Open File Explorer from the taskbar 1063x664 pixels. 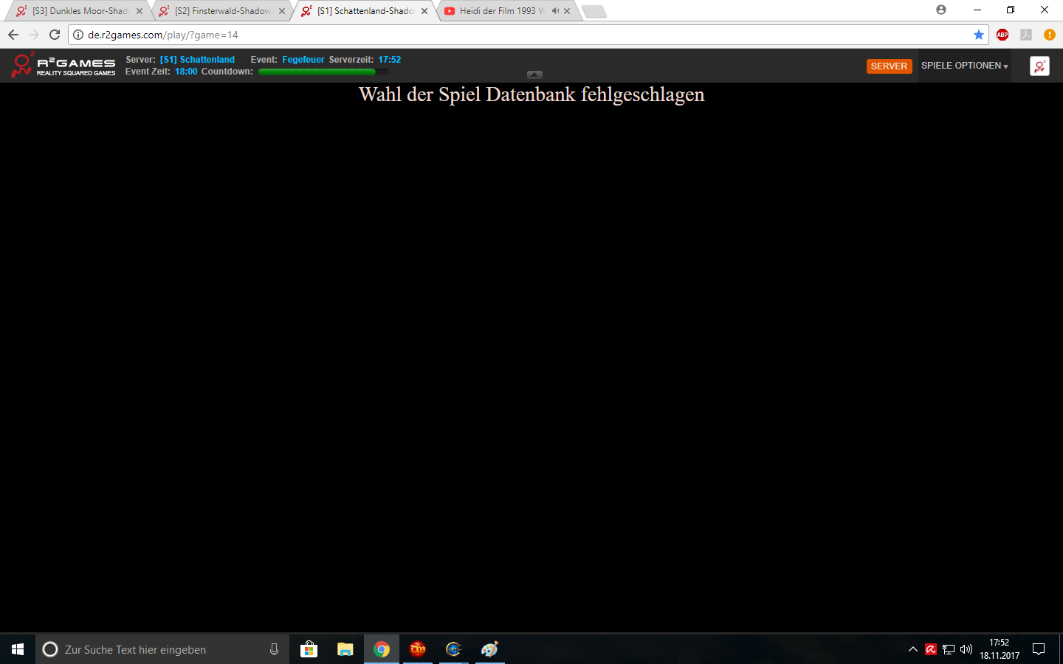[345, 649]
